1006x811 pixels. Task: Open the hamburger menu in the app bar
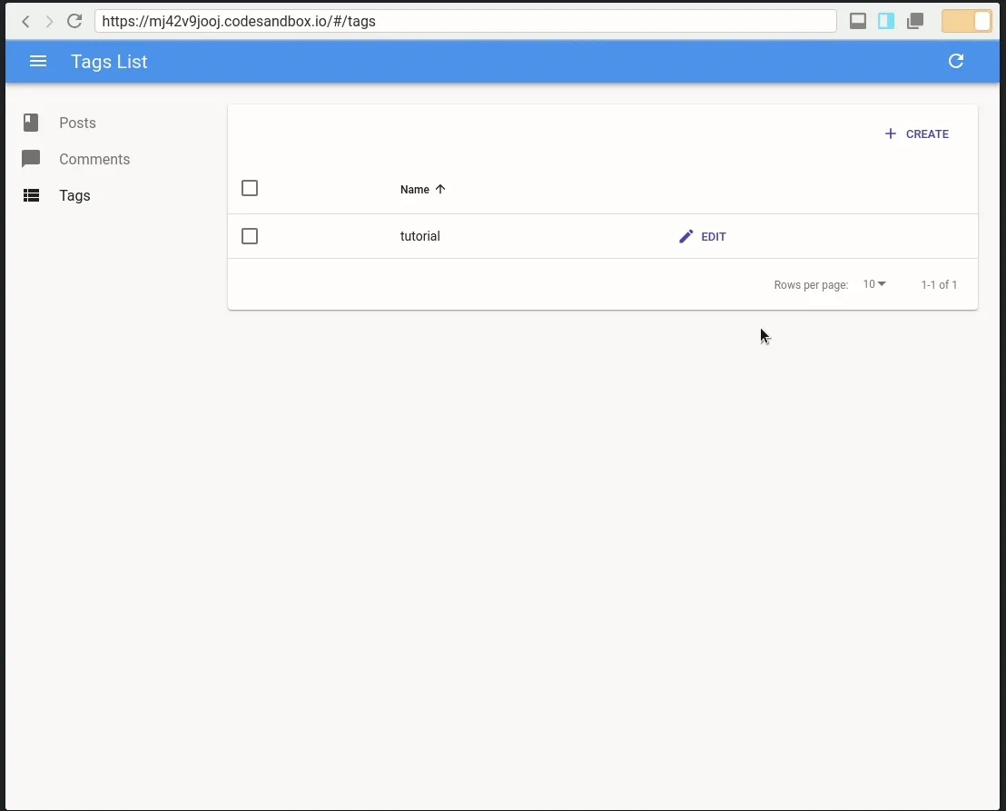pyautogui.click(x=38, y=61)
